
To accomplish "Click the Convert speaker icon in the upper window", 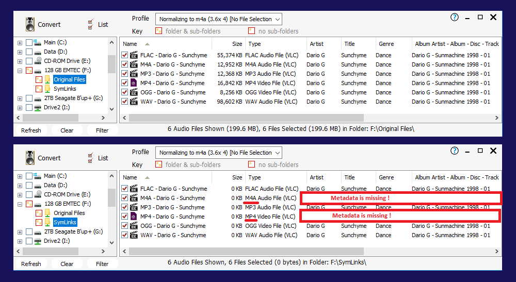I will (x=30, y=24).
